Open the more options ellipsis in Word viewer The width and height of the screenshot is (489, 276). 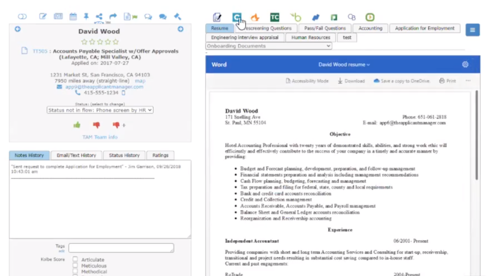468,81
